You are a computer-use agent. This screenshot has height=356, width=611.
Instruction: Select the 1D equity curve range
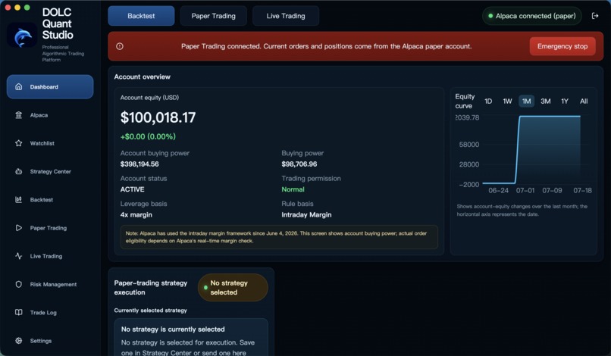[488, 101]
